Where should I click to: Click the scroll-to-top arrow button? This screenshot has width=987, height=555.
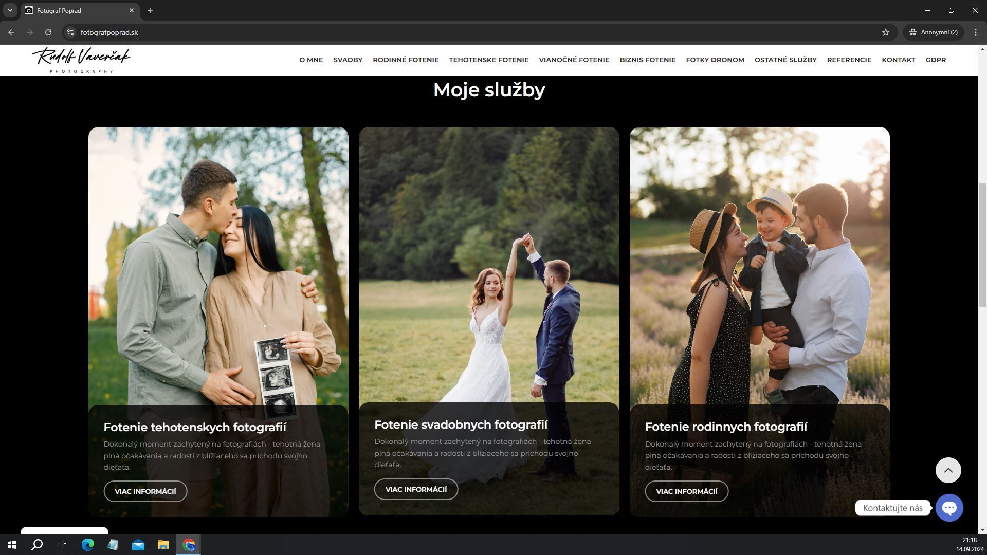point(948,470)
